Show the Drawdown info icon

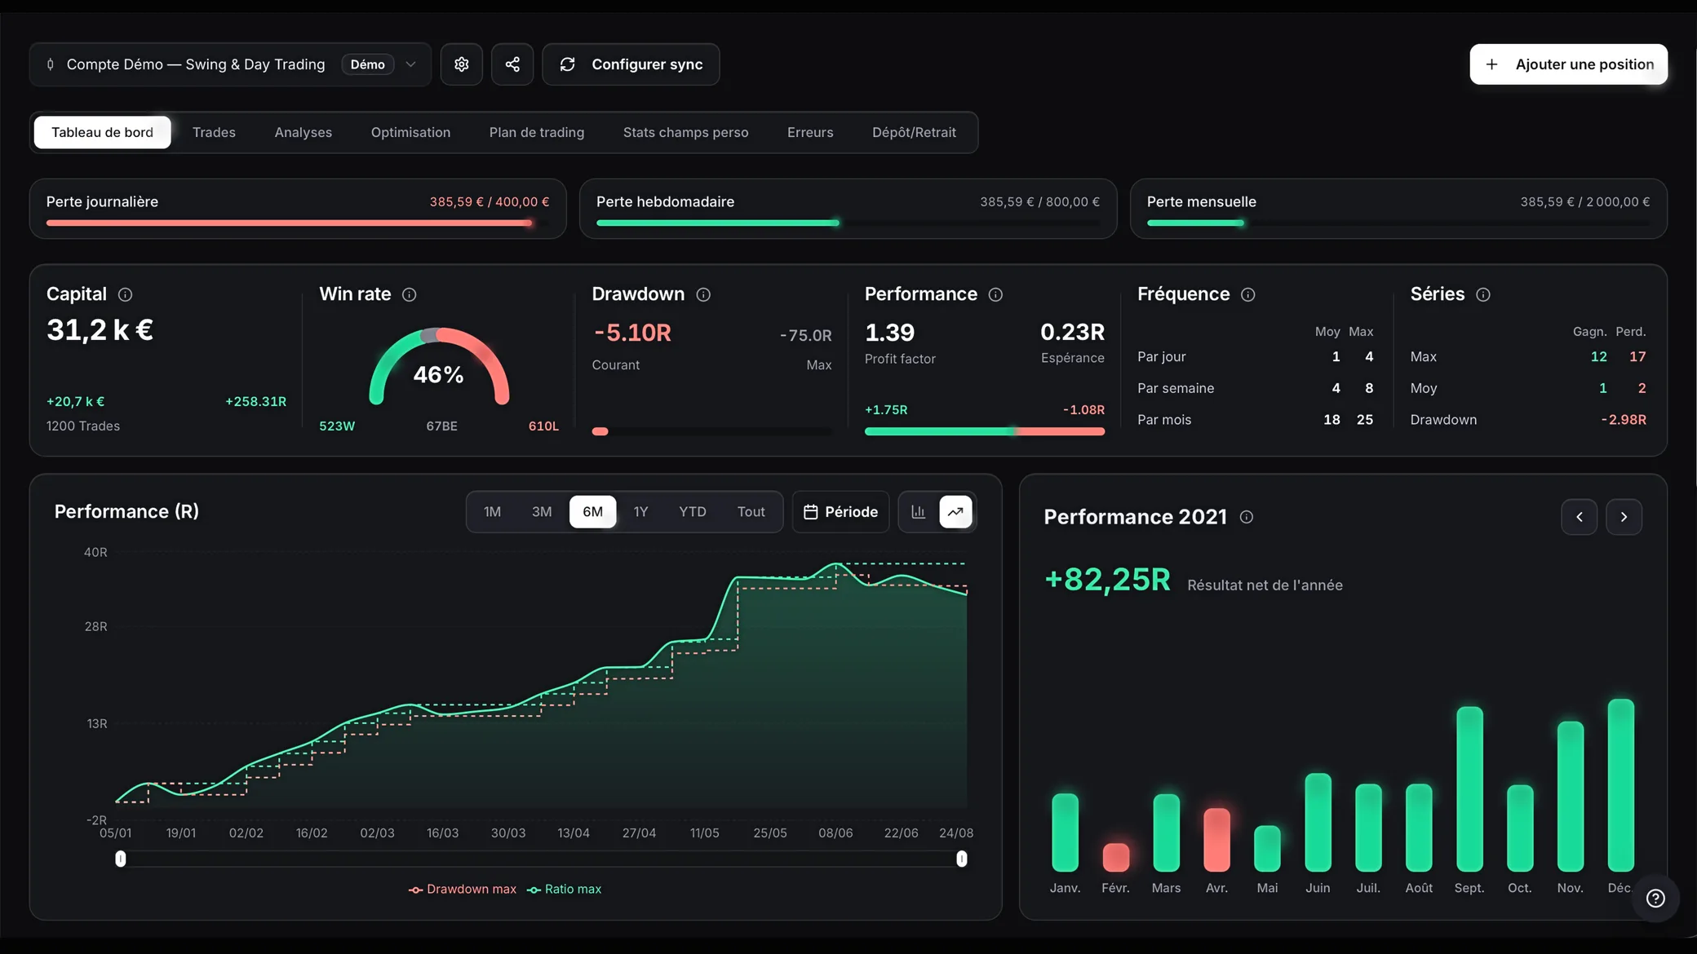coord(703,294)
